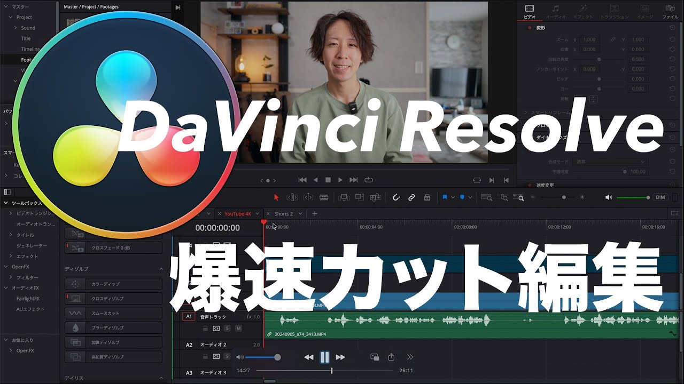Solo audio track A1 with S button
684x384 pixels.
click(227, 329)
